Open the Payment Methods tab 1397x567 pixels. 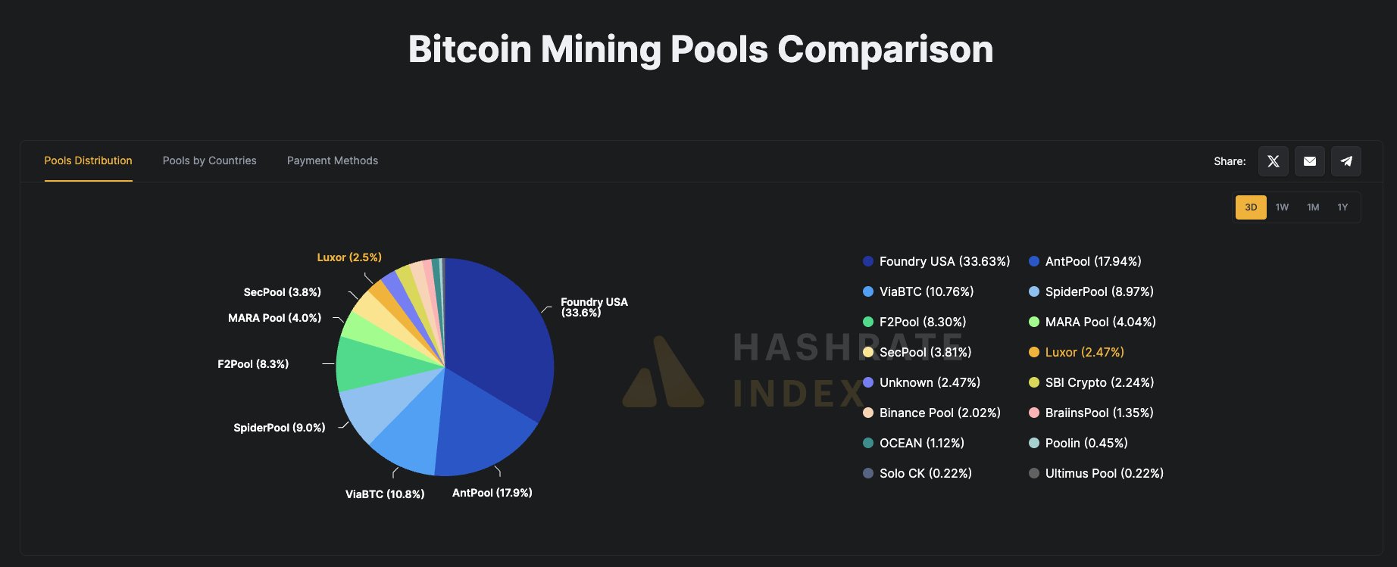point(332,160)
